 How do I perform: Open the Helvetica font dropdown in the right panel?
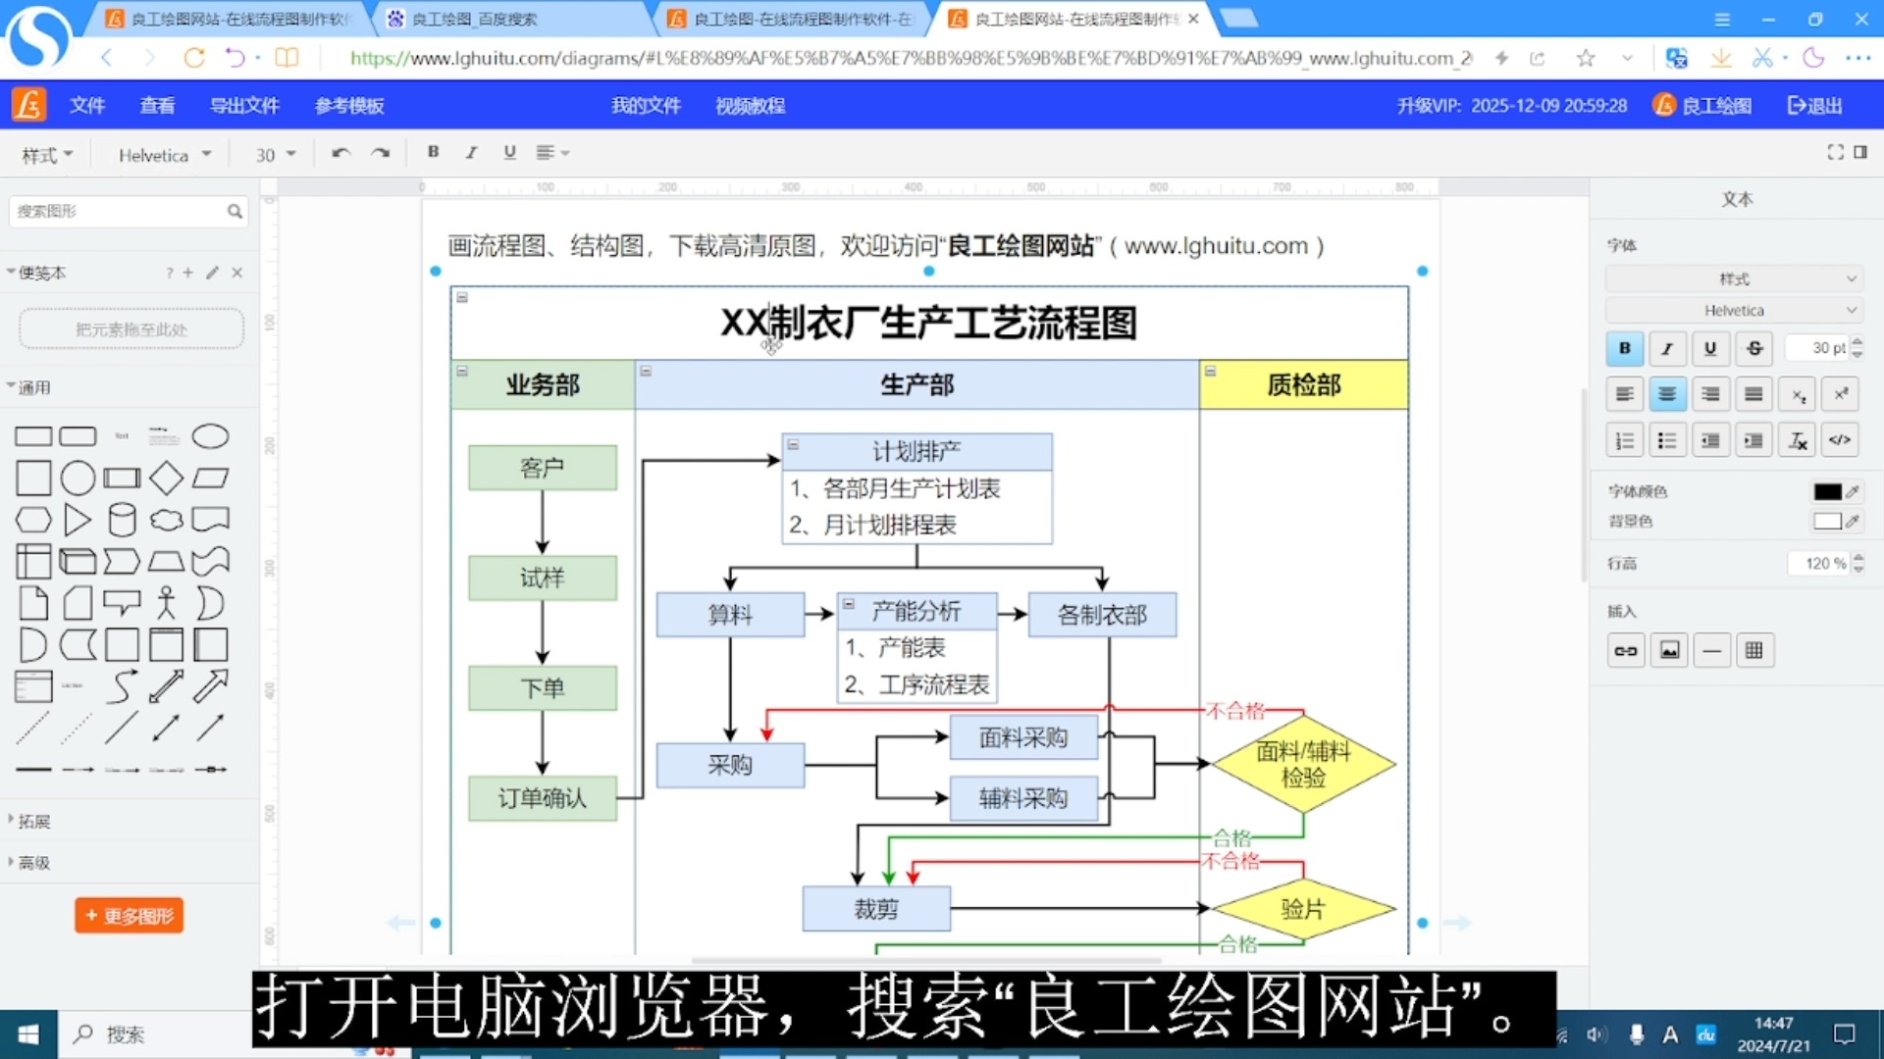[1734, 310]
